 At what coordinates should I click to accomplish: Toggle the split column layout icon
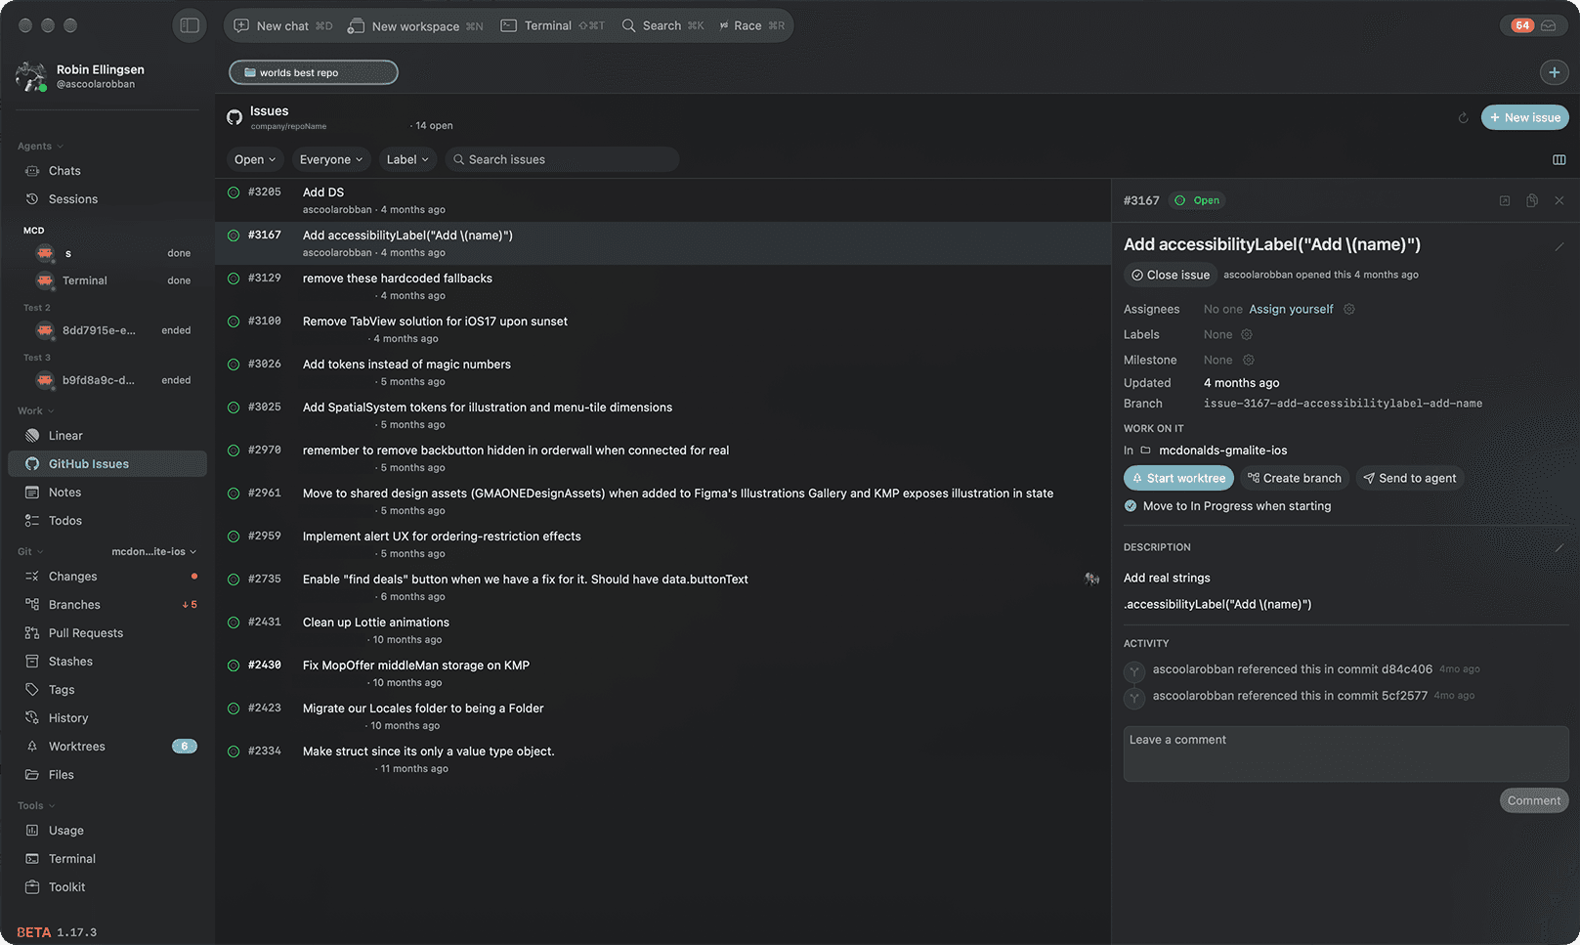point(1559,159)
